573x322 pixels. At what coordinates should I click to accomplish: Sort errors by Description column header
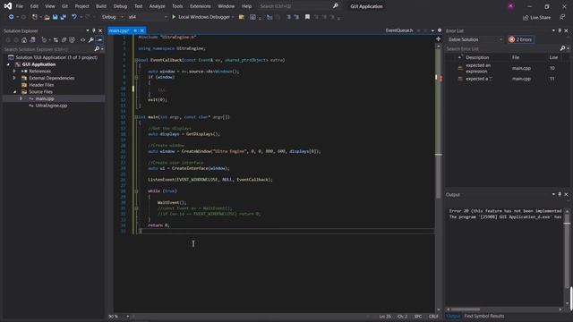477,57
